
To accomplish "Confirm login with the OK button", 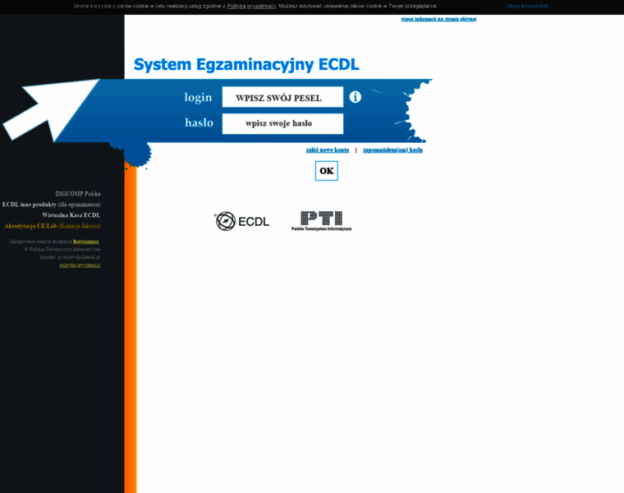I will click(x=326, y=171).
